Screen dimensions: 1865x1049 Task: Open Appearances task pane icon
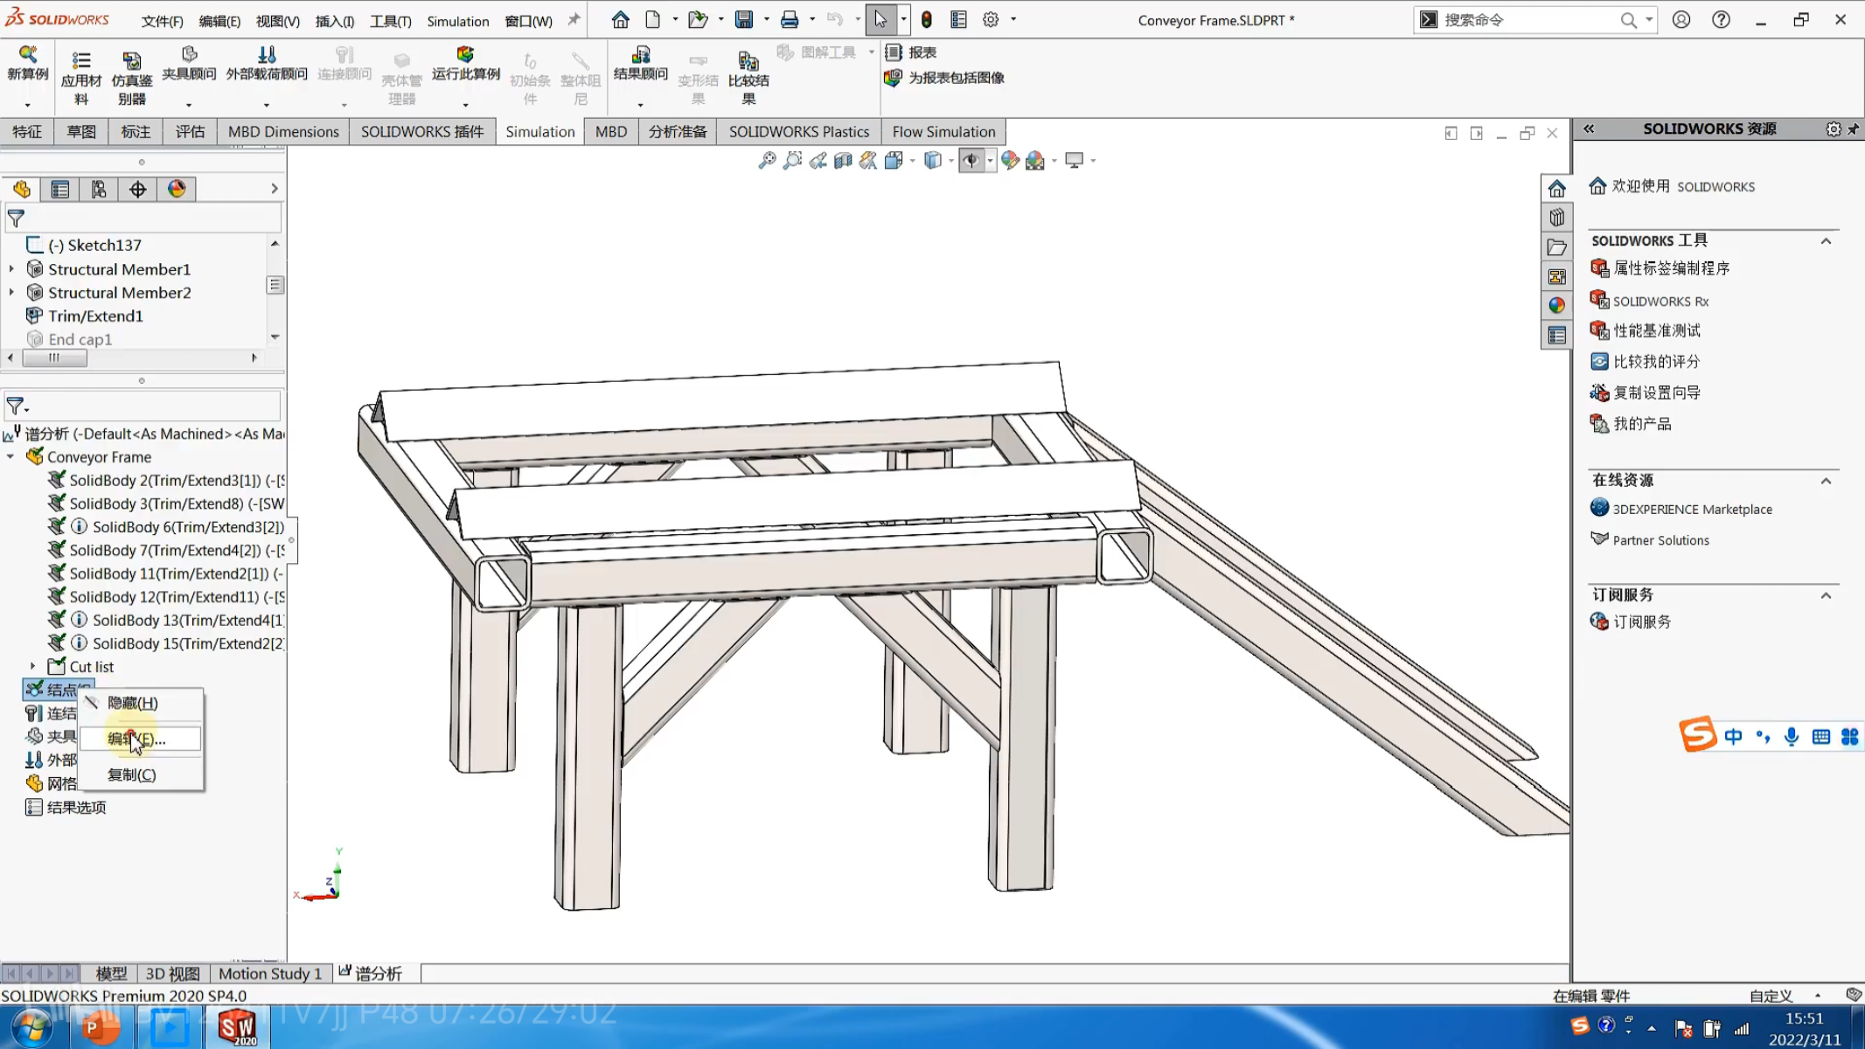pyautogui.click(x=1557, y=306)
